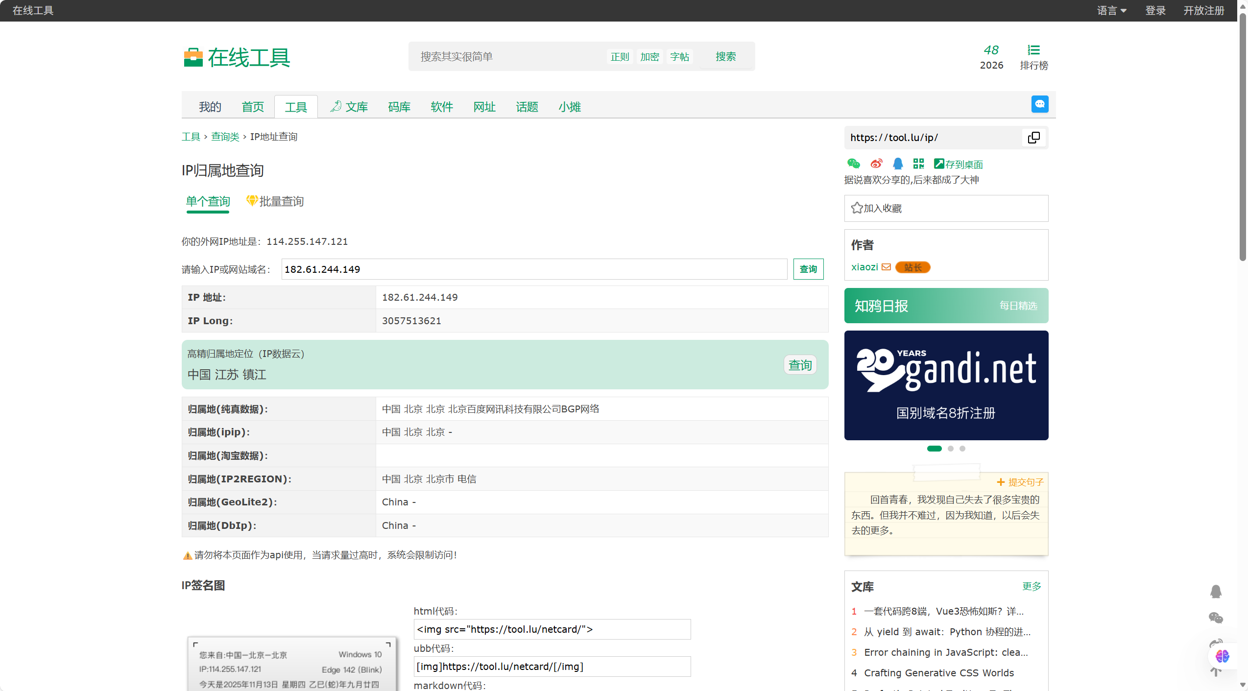Click the page vertical scrollbar
This screenshot has width=1248, height=691.
pos(1242,137)
